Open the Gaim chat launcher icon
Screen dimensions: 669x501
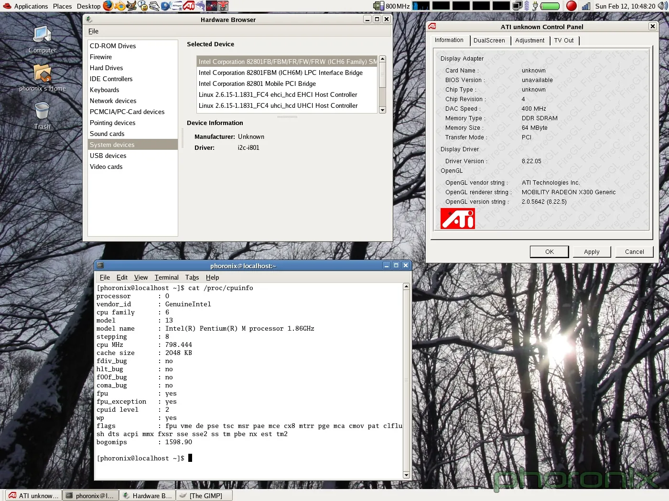pos(143,6)
